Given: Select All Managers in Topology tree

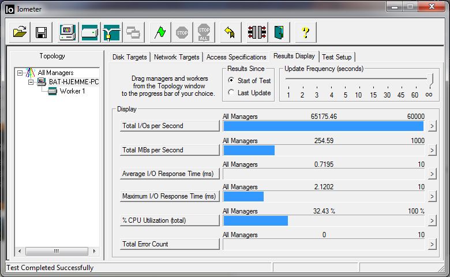Looking at the screenshot, I should click(56, 73).
